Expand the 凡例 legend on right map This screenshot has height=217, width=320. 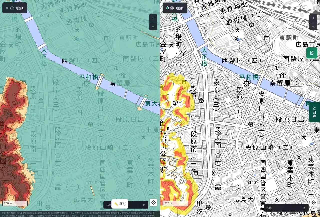286,208
